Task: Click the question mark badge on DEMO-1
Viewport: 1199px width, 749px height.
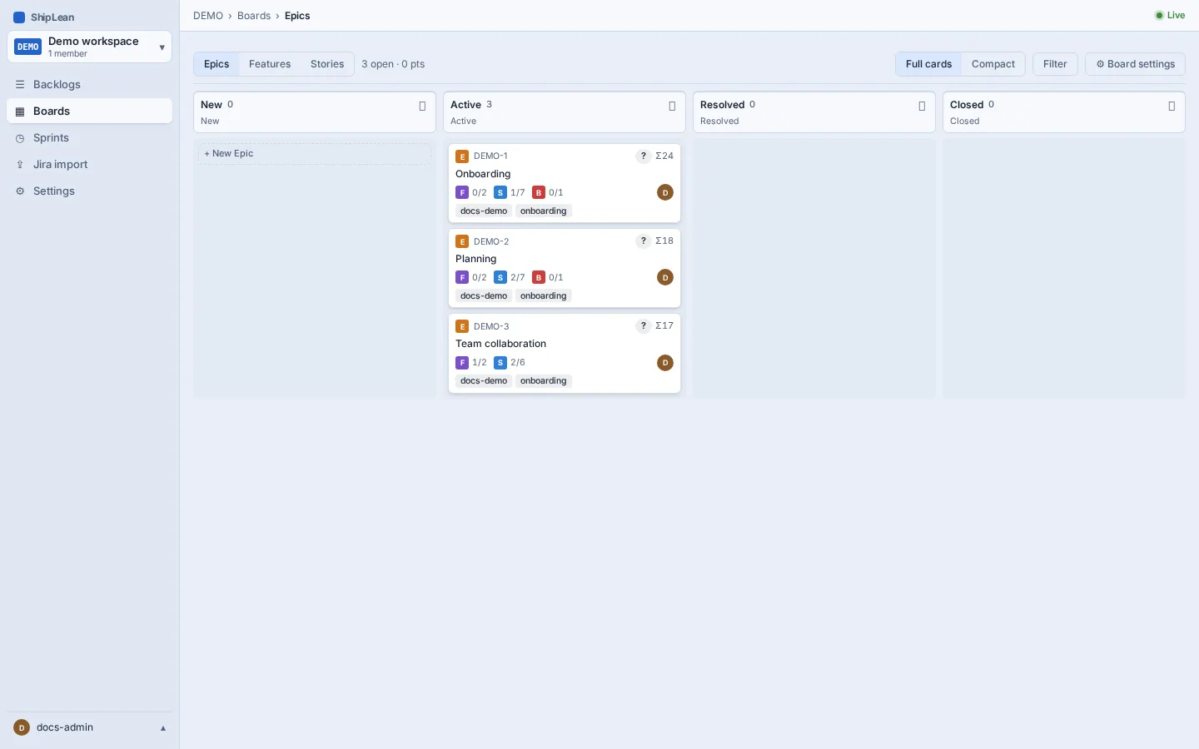Action: pos(643,156)
